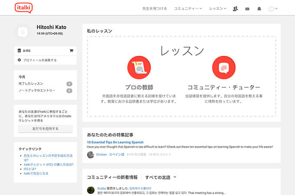Click the shopping cart icon beside 0 ITC

[71, 51]
